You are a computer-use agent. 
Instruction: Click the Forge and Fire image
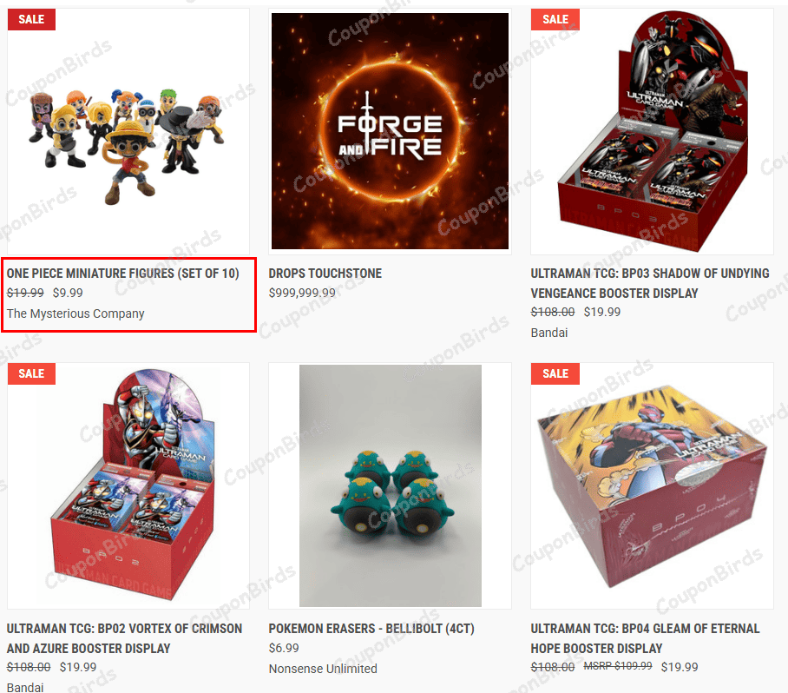(x=390, y=131)
